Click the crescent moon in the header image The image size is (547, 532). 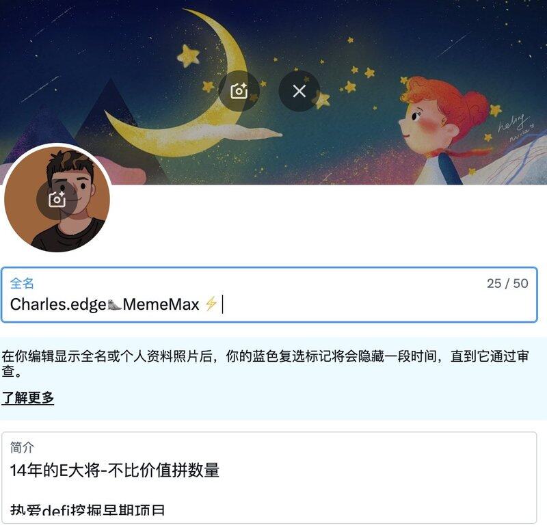tap(181, 91)
